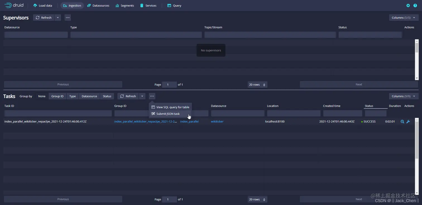Image resolution: width=422 pixels, height=205 pixels.
Task: Expand Supervisors refresh interval dropdown
Action: coord(58,18)
